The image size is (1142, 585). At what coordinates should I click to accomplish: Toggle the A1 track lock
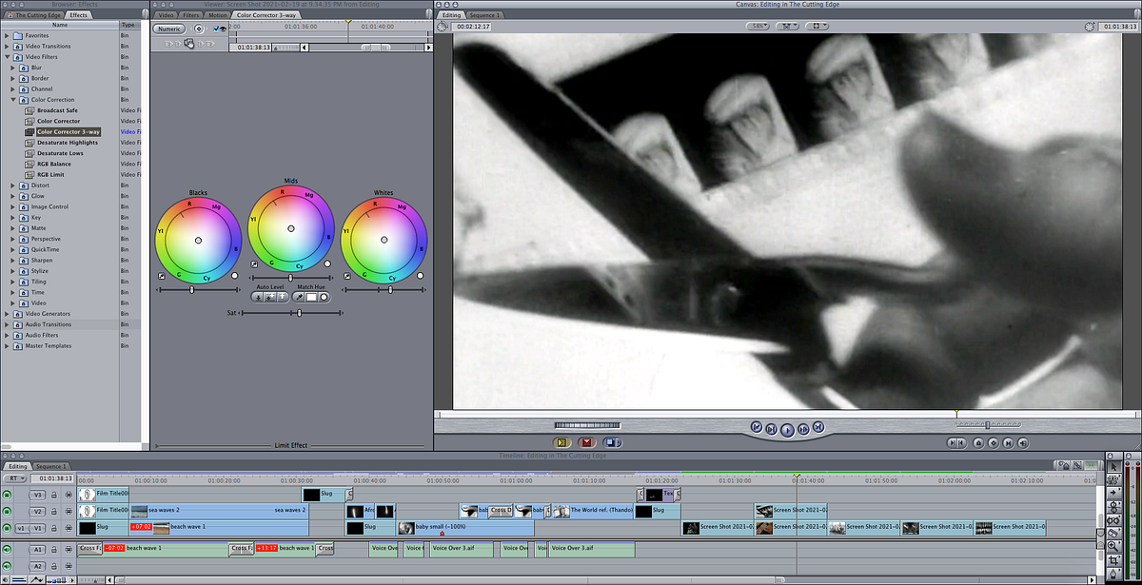54,549
